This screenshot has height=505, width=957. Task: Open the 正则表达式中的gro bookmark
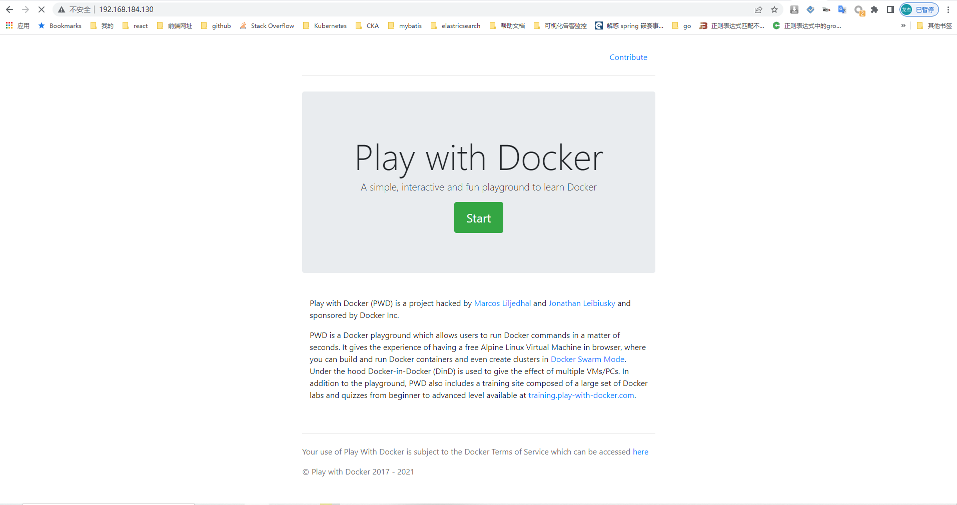pyautogui.click(x=807, y=25)
